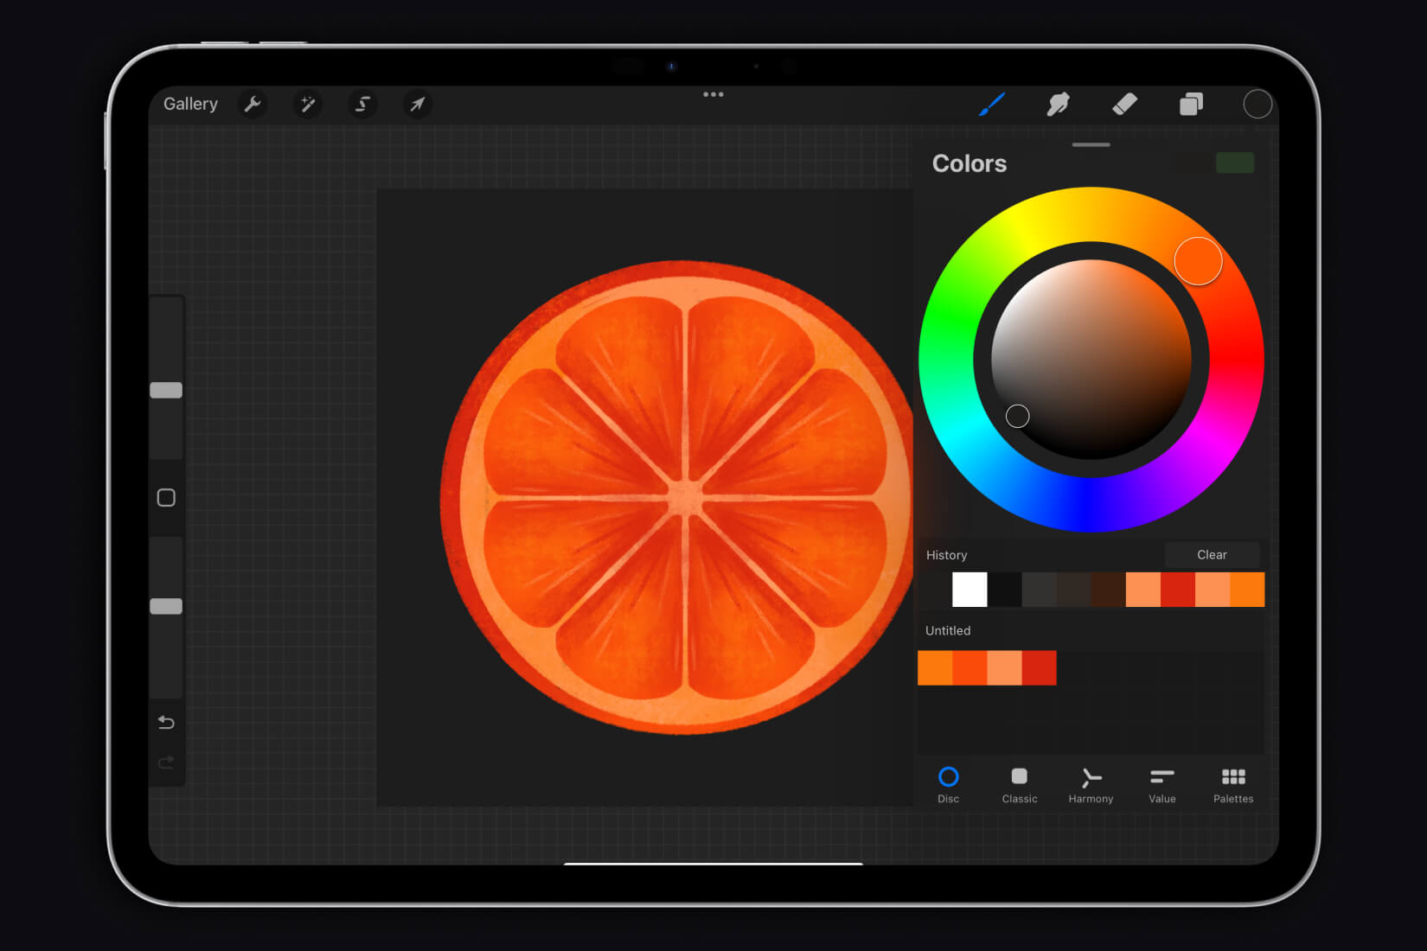Screen dimensions: 1427x951
Task: Tap the three-dot menu at top center
Action: [713, 94]
